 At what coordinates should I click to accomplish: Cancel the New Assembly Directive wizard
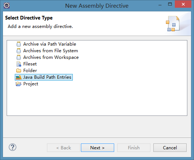pos(170,148)
